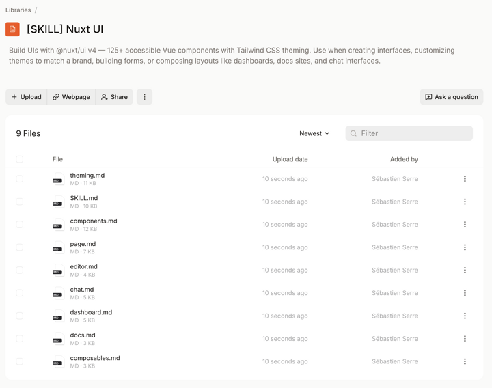The width and height of the screenshot is (492, 388).
Task: Open the kebab menu for editor.md
Action: point(465,270)
